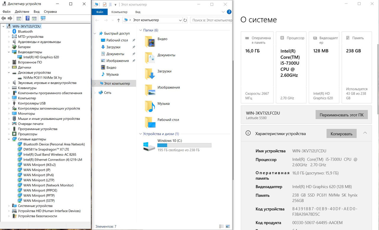Image resolution: width=379 pixels, height=230 pixels.
Task: Open the Windows 10 (C:) drive icon
Action: coord(149,146)
